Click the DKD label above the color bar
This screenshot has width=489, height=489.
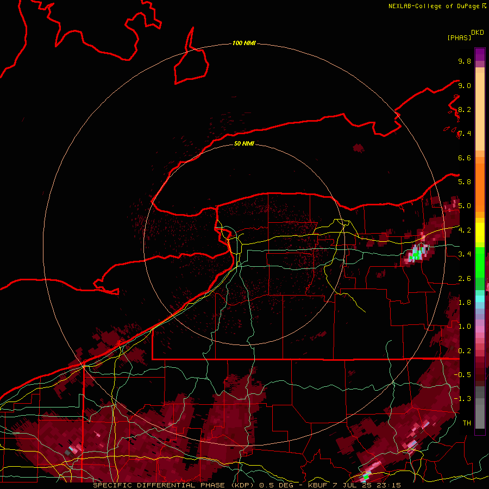pyautogui.click(x=478, y=33)
